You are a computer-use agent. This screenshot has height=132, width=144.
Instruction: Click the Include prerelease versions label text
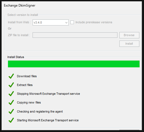[94, 22]
